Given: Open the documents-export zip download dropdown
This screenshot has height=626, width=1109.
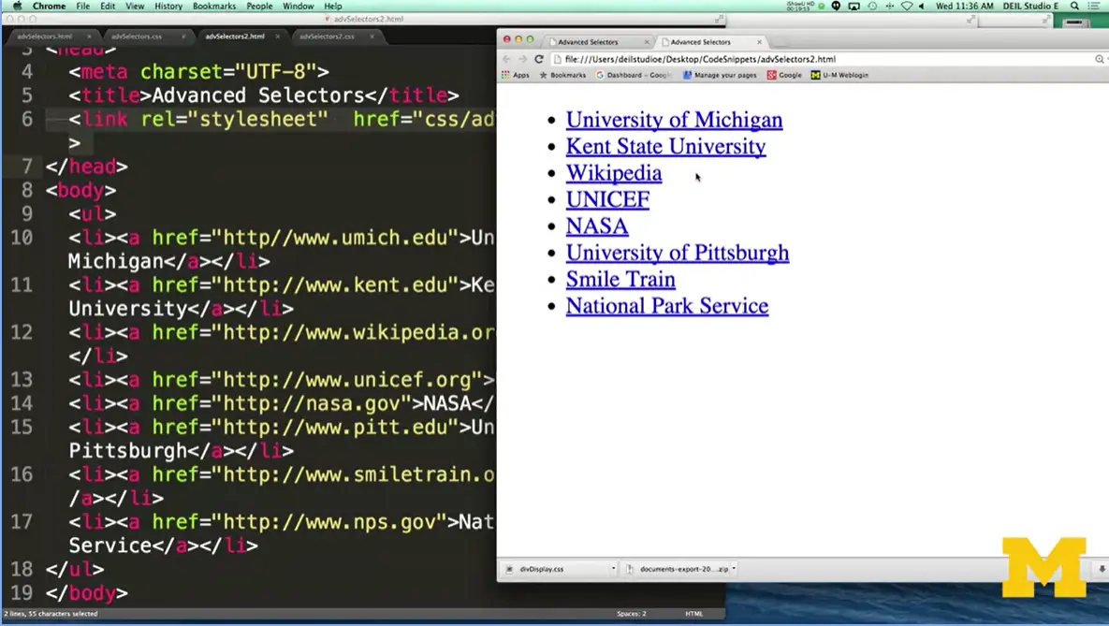Looking at the screenshot, I should tap(735, 568).
